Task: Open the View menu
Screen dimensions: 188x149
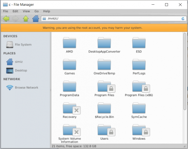Action: [26, 11]
